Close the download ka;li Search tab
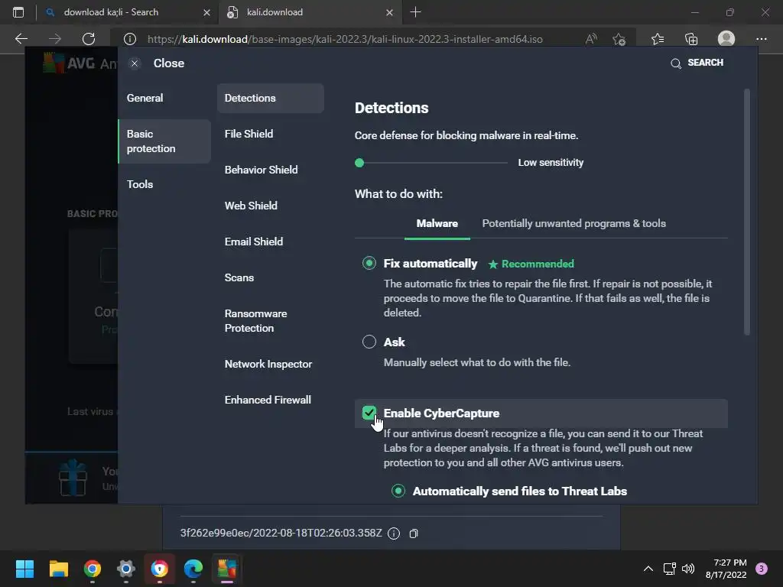Image resolution: width=783 pixels, height=587 pixels. click(206, 12)
